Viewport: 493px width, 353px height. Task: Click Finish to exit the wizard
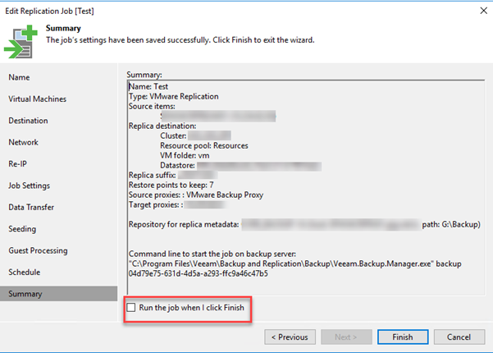coord(403,337)
